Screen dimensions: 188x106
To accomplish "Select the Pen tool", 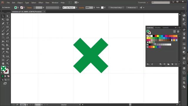I will (3, 24).
